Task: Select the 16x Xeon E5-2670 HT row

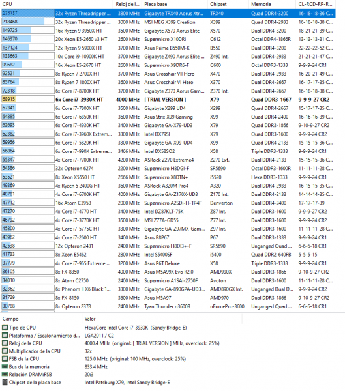Action: point(168,65)
